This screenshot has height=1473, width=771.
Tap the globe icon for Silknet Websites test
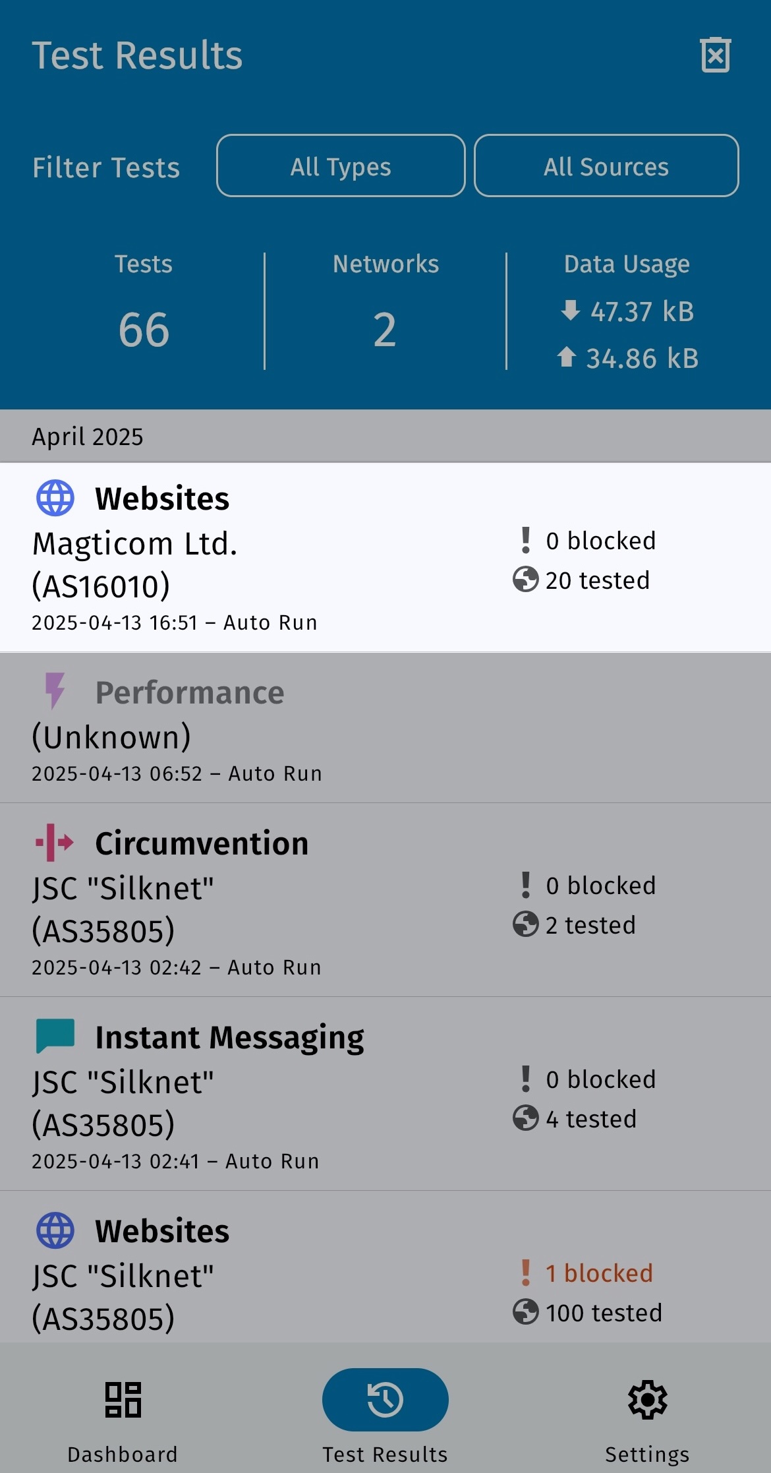[x=55, y=1230]
